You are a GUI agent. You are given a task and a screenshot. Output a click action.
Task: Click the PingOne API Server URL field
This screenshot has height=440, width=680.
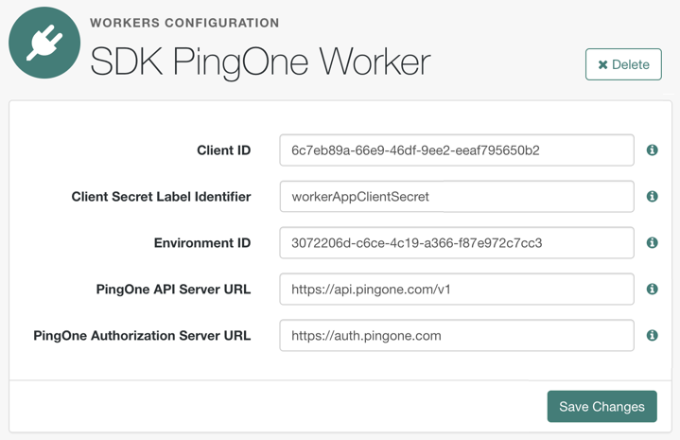(457, 289)
